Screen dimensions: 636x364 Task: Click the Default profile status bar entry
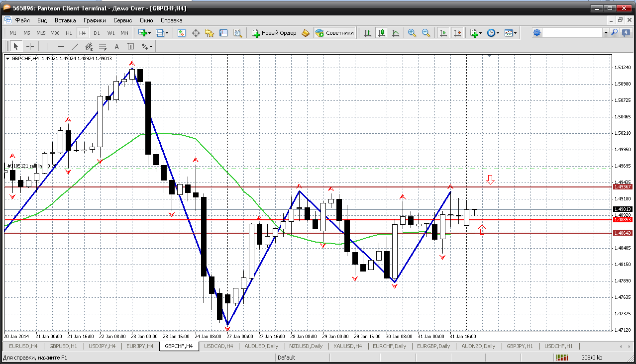point(286,357)
